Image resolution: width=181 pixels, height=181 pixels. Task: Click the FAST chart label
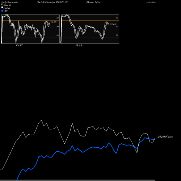19,46
